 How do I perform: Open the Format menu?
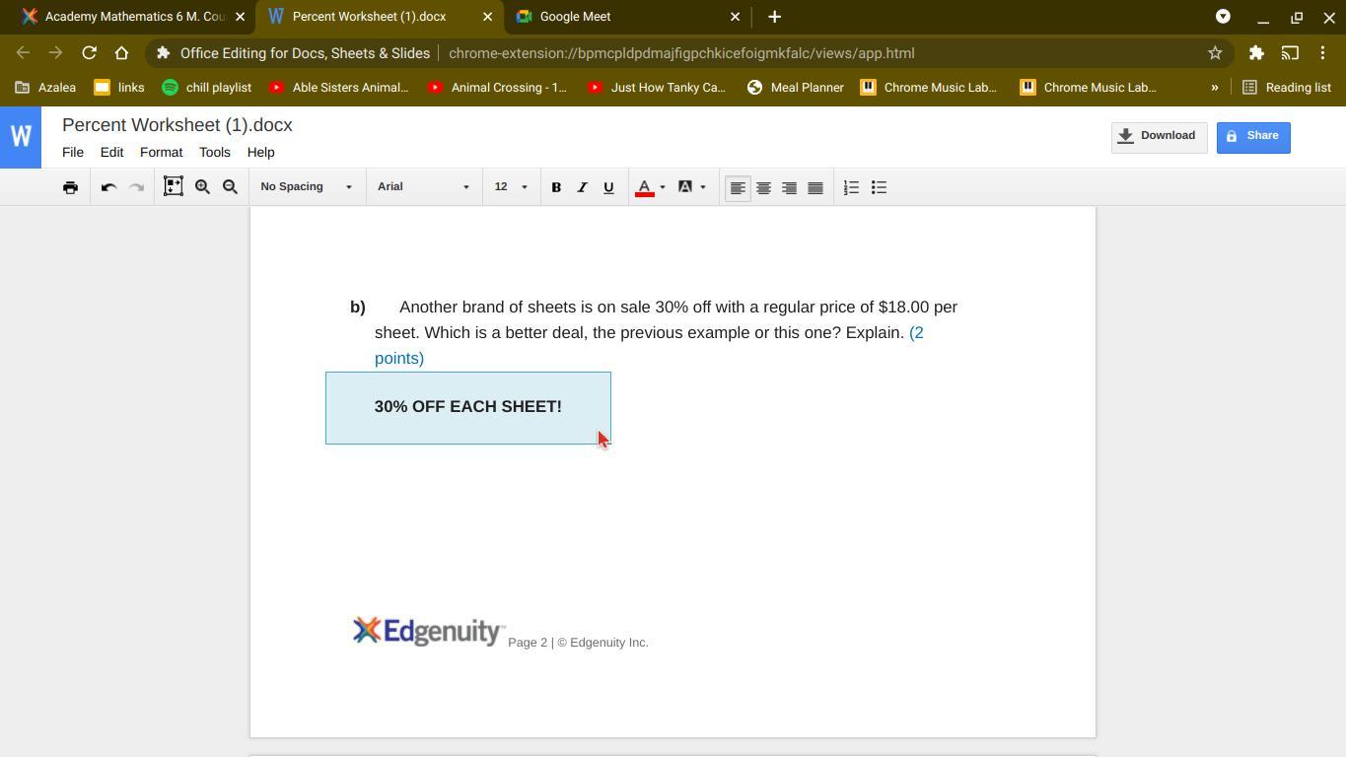tap(161, 153)
